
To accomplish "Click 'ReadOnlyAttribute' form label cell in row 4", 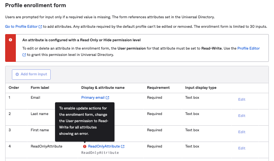I will (x=46, y=146).
